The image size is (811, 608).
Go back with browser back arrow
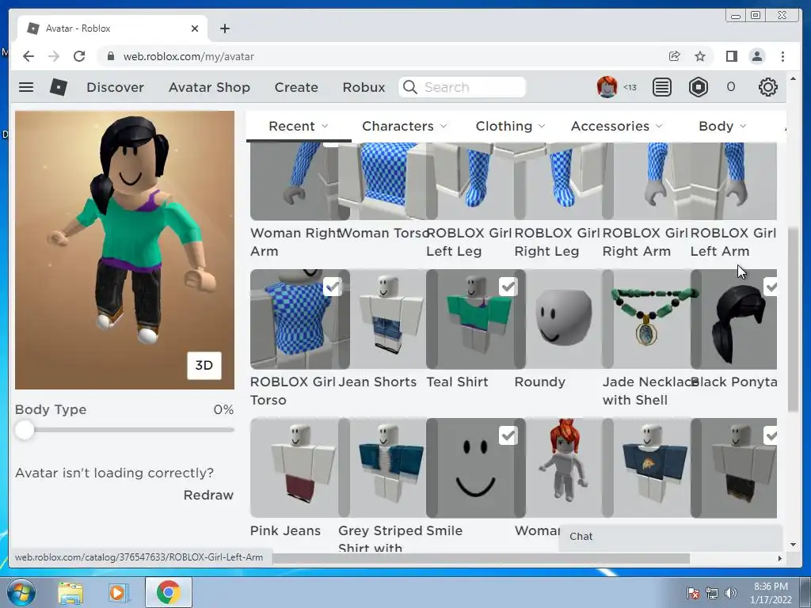pos(29,56)
